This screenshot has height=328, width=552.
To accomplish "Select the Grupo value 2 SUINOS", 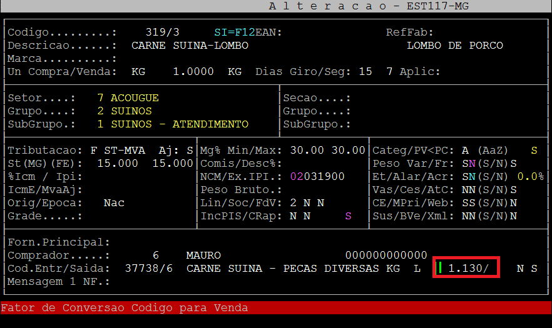I will click(125, 111).
